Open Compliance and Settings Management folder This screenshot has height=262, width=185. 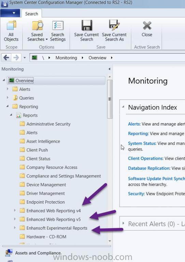pos(60,176)
